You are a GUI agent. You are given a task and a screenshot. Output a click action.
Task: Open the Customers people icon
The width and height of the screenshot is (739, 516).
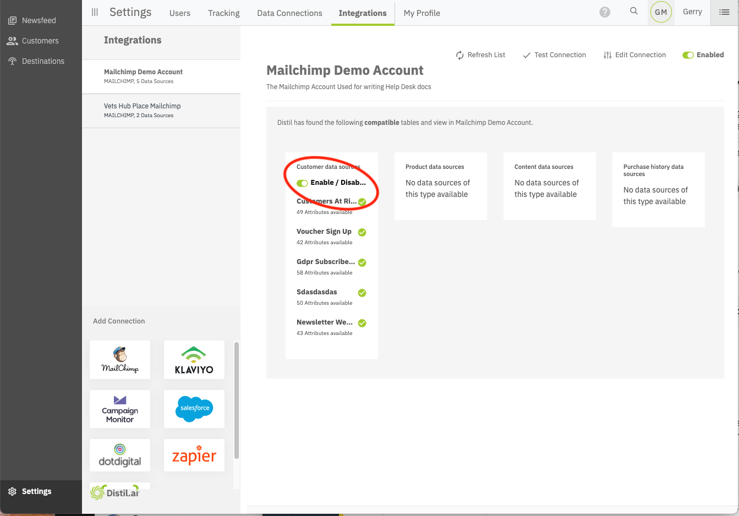point(12,41)
